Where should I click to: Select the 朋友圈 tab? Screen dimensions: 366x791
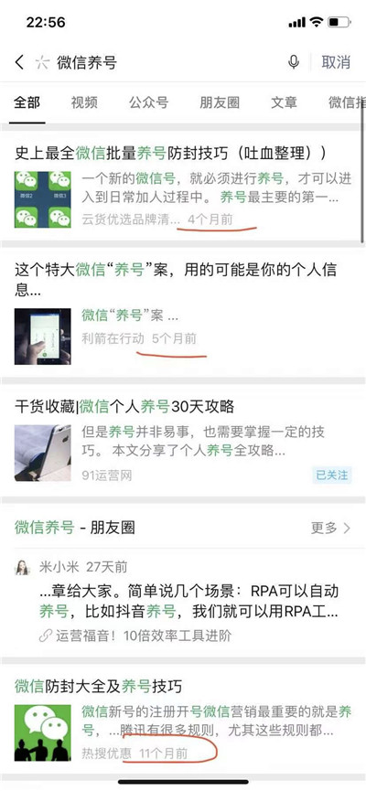pyautogui.click(x=220, y=102)
